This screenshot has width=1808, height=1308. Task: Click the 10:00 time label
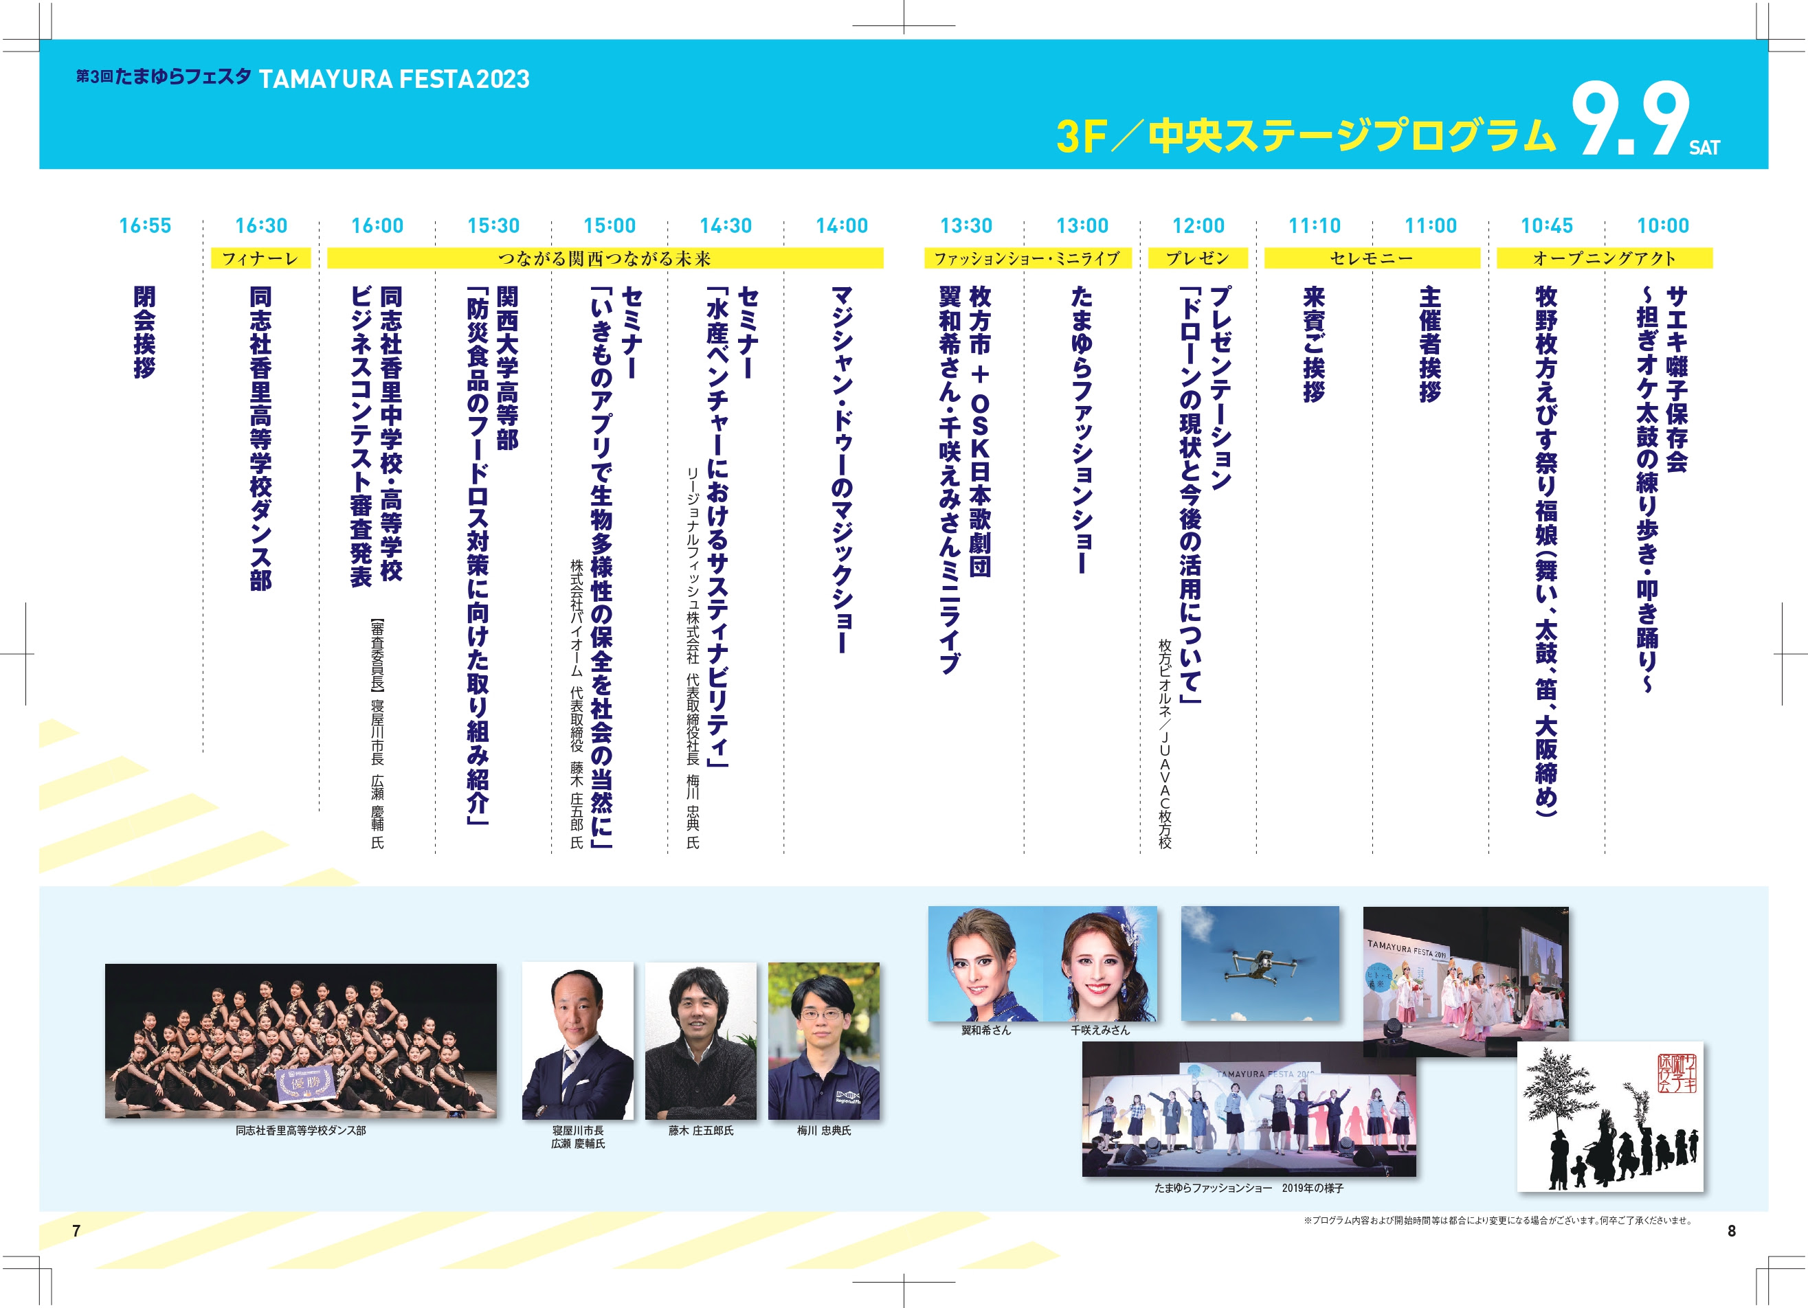pos(1663,225)
